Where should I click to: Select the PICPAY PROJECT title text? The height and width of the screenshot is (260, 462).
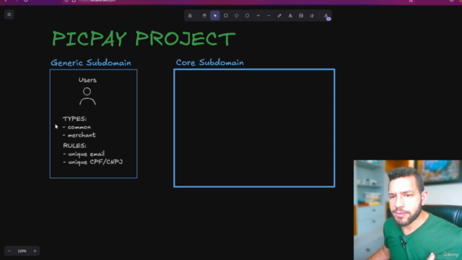point(144,38)
